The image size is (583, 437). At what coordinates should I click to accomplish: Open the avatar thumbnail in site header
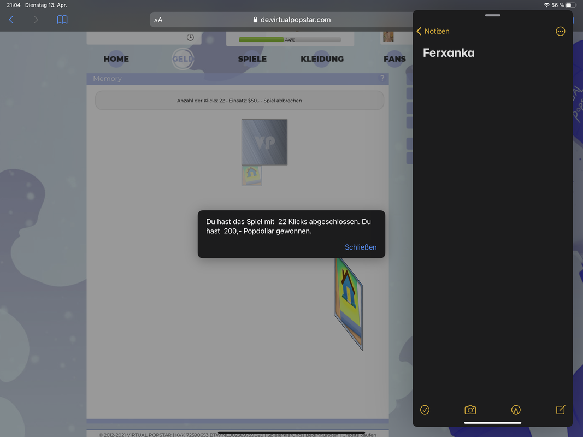[x=388, y=37]
